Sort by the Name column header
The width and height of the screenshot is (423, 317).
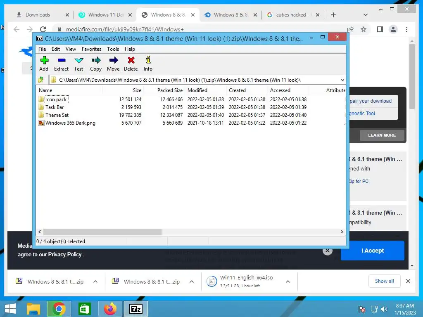click(x=69, y=90)
